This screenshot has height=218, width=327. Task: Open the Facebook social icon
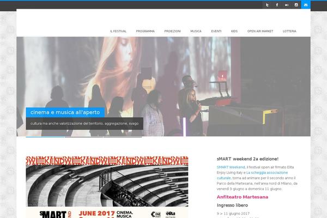coord(277,5)
